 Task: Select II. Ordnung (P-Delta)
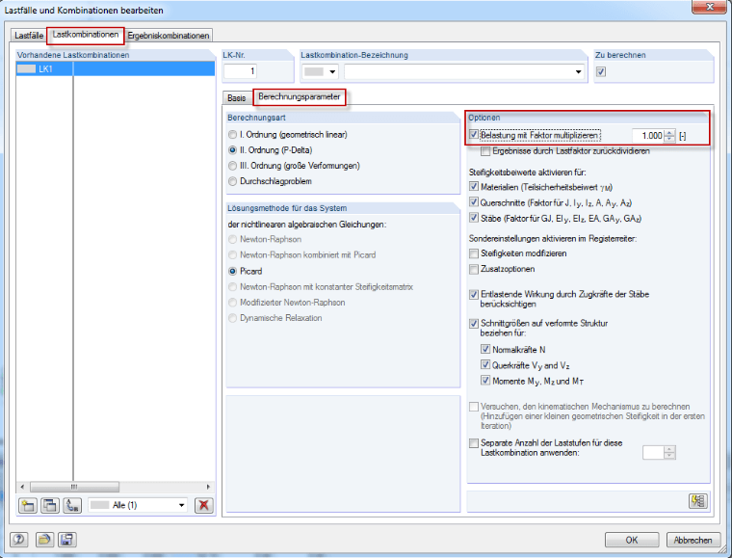(232, 150)
